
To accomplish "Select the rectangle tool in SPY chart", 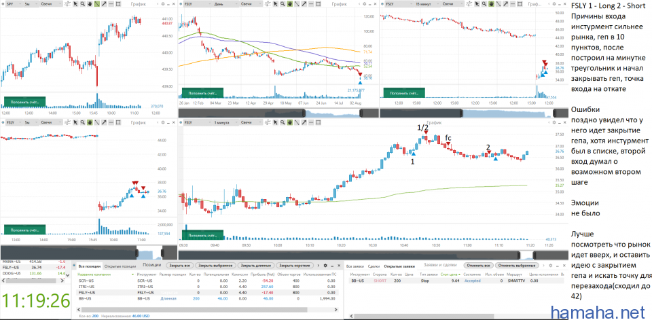I will coord(118,4).
